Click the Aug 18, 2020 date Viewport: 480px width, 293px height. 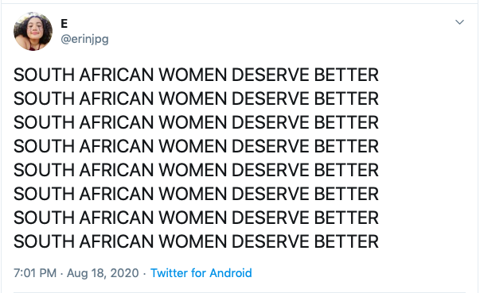coord(103,273)
